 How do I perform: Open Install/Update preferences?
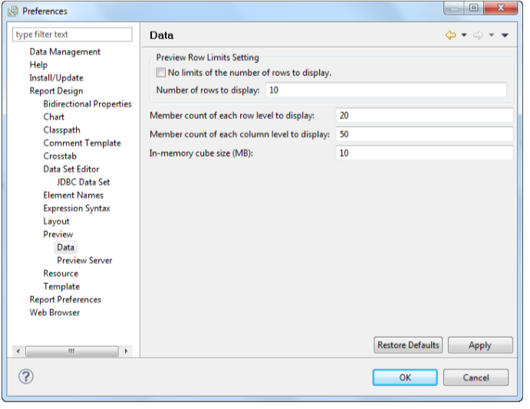click(56, 78)
